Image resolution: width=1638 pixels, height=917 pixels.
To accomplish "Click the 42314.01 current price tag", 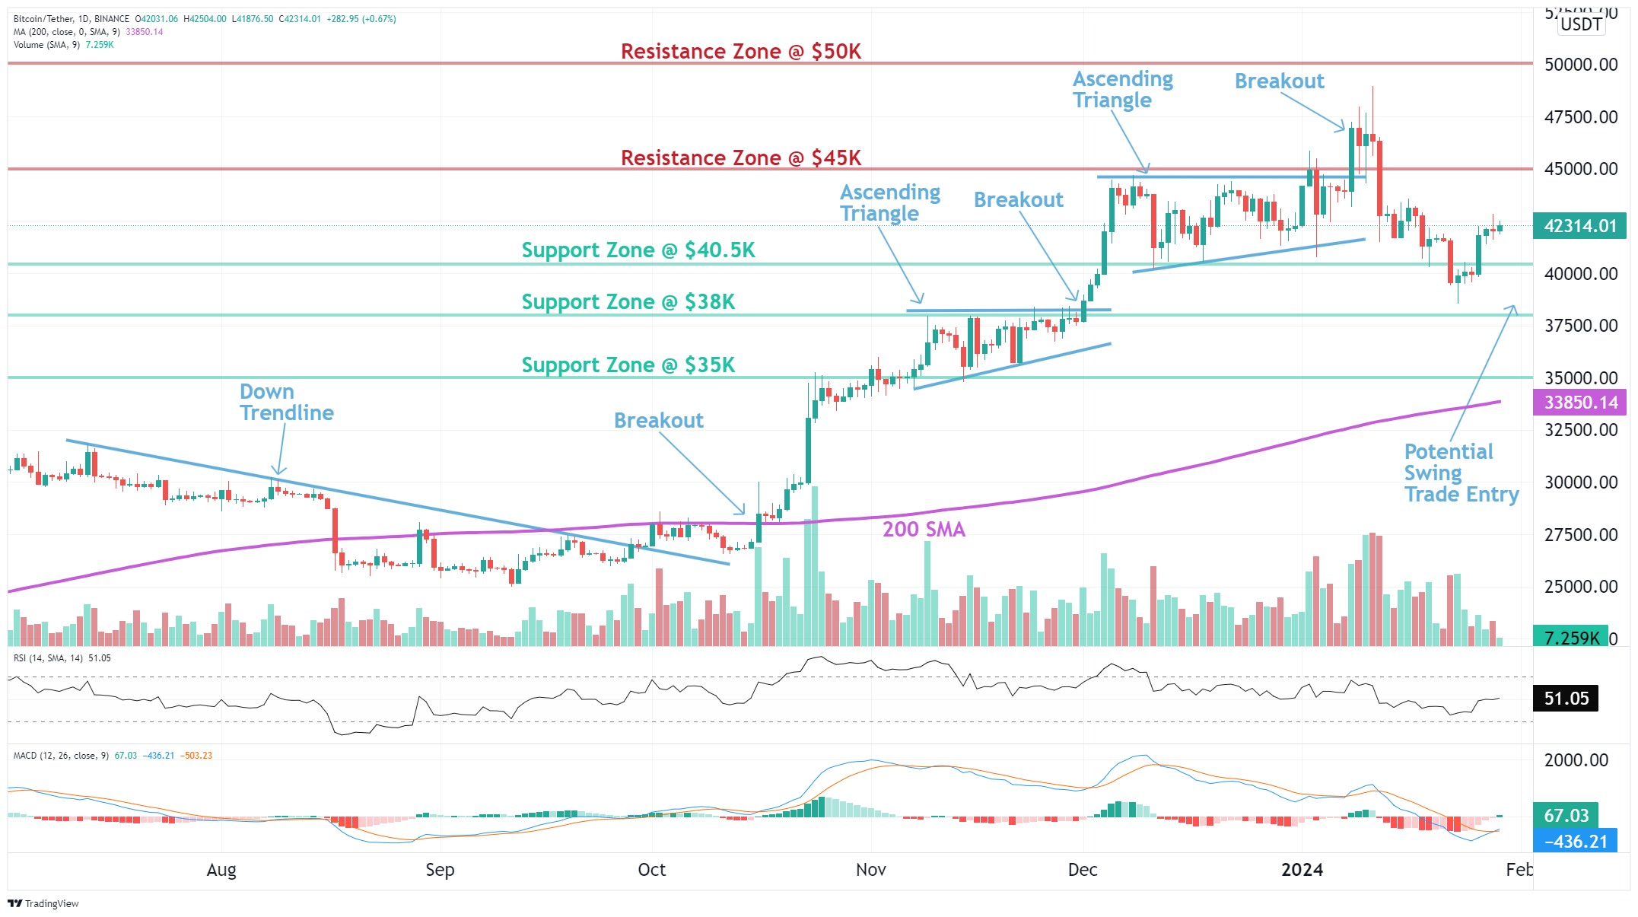I will coord(1580,226).
